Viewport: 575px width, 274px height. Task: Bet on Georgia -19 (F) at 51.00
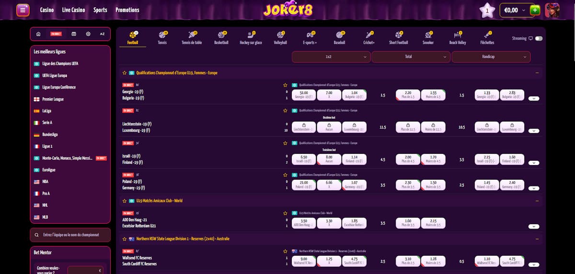[x=304, y=95]
